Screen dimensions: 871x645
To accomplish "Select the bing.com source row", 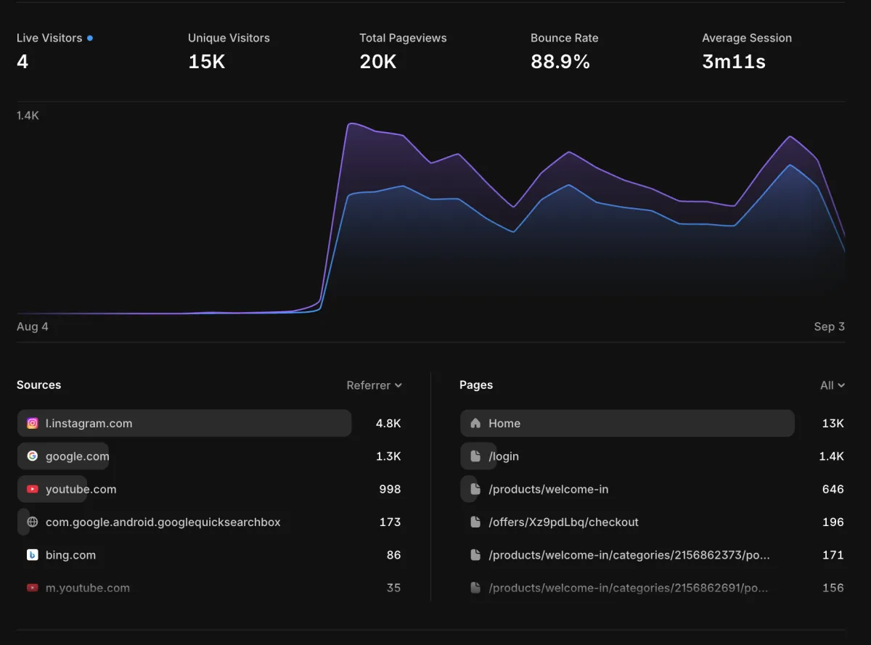I will (x=70, y=555).
